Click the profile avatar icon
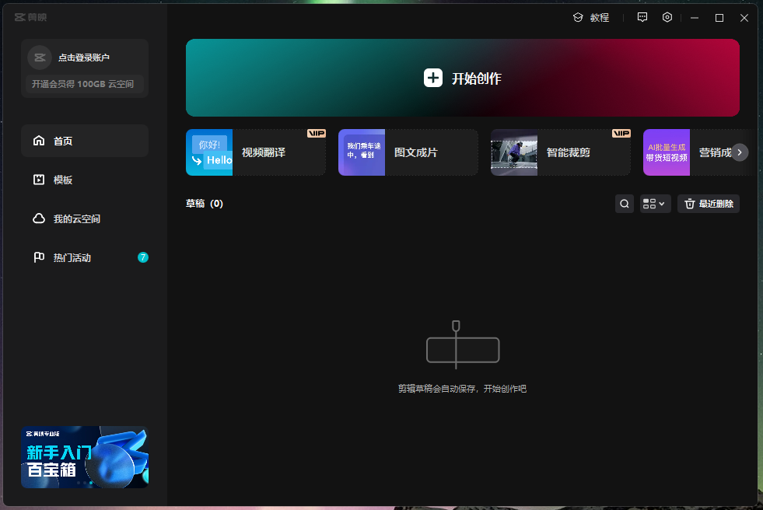 (40, 58)
